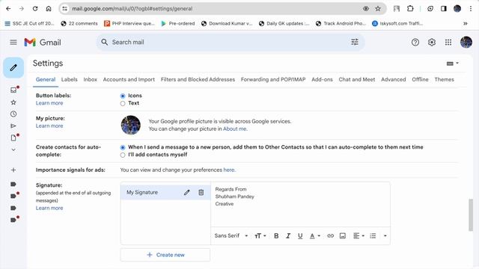Open the About me link
The width and height of the screenshot is (479, 269).
(234, 129)
